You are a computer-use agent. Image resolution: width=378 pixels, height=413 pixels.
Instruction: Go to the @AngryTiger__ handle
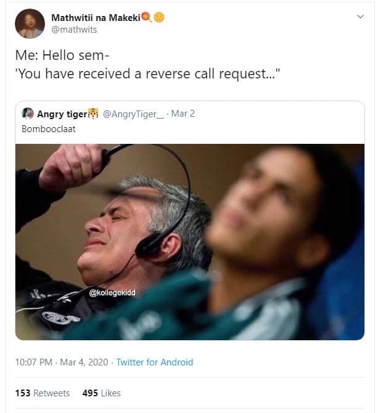133,114
